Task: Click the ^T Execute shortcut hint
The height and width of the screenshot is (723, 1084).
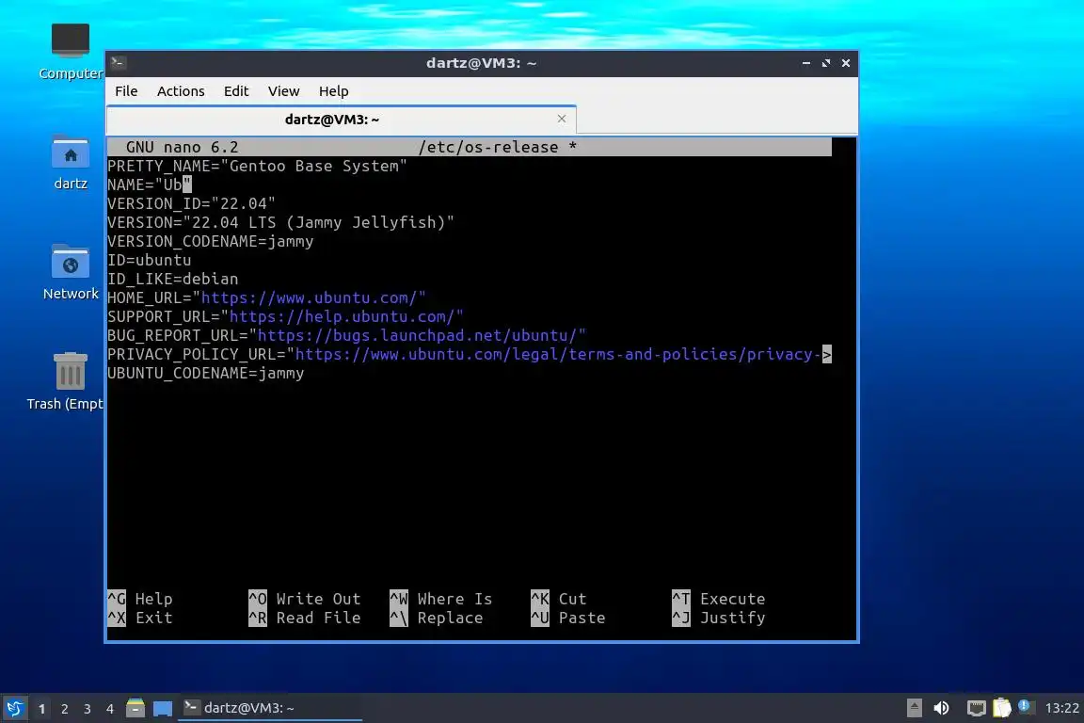Action: [718, 599]
